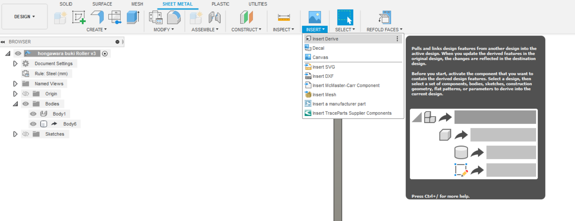The height and width of the screenshot is (221, 575).
Task: Expand the Named Views node
Action: pos(15,84)
